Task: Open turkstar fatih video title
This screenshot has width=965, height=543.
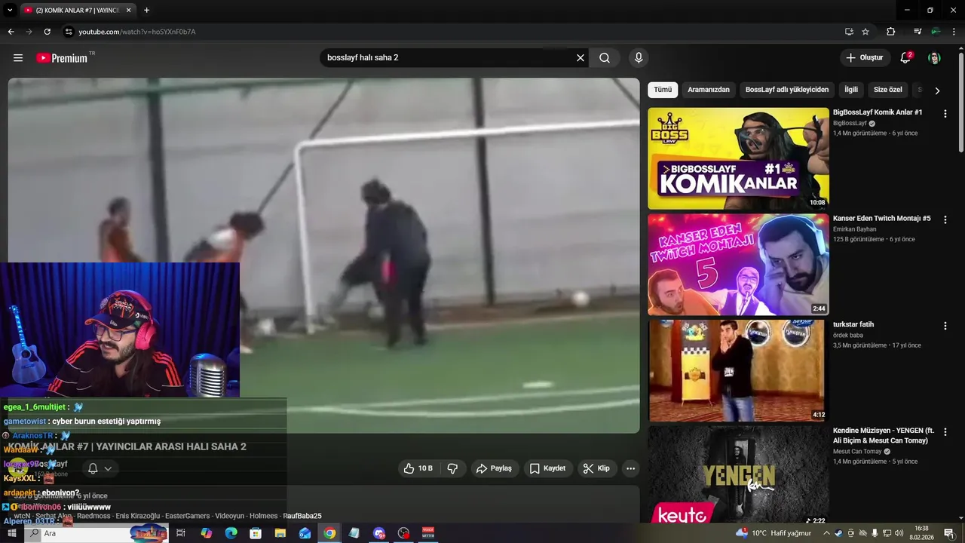Action: click(853, 324)
